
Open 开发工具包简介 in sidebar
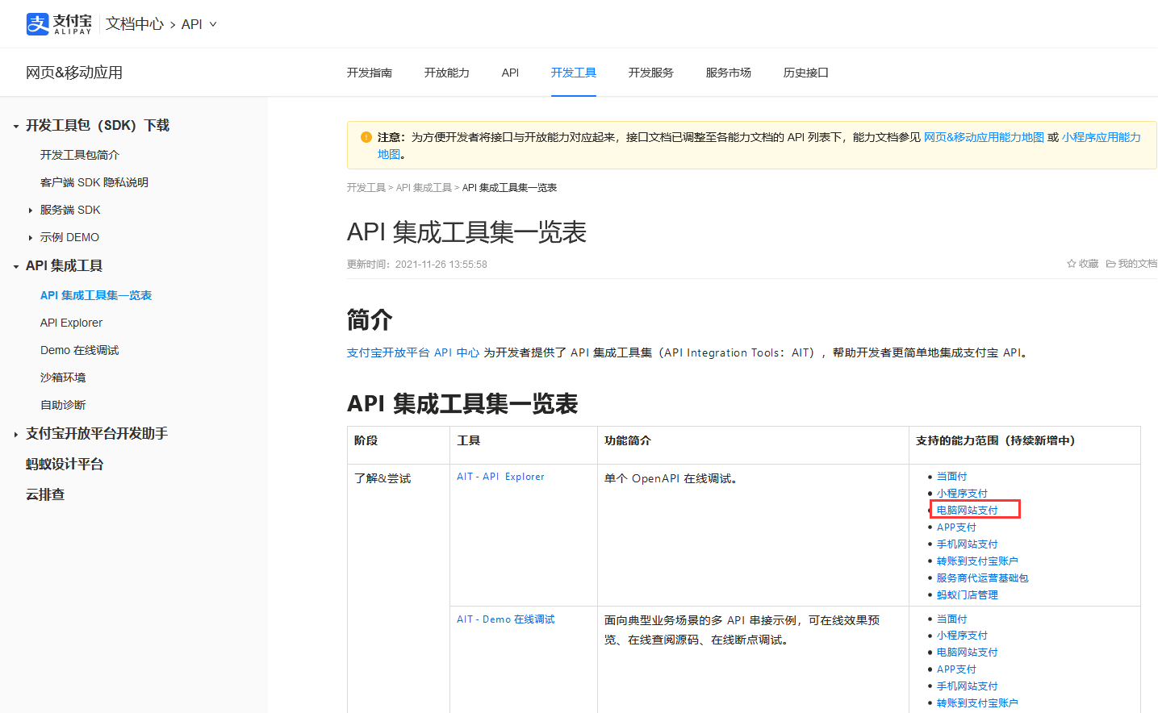pyautogui.click(x=80, y=155)
